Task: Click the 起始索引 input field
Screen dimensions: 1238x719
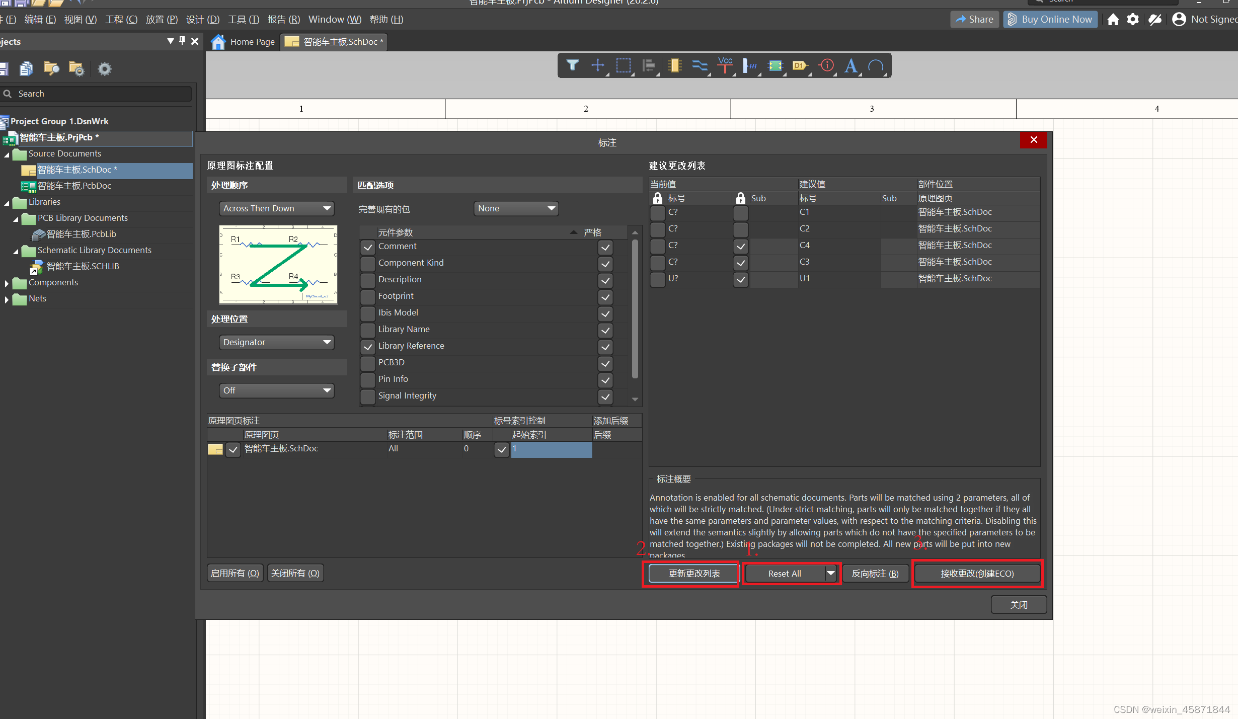Action: click(x=552, y=449)
